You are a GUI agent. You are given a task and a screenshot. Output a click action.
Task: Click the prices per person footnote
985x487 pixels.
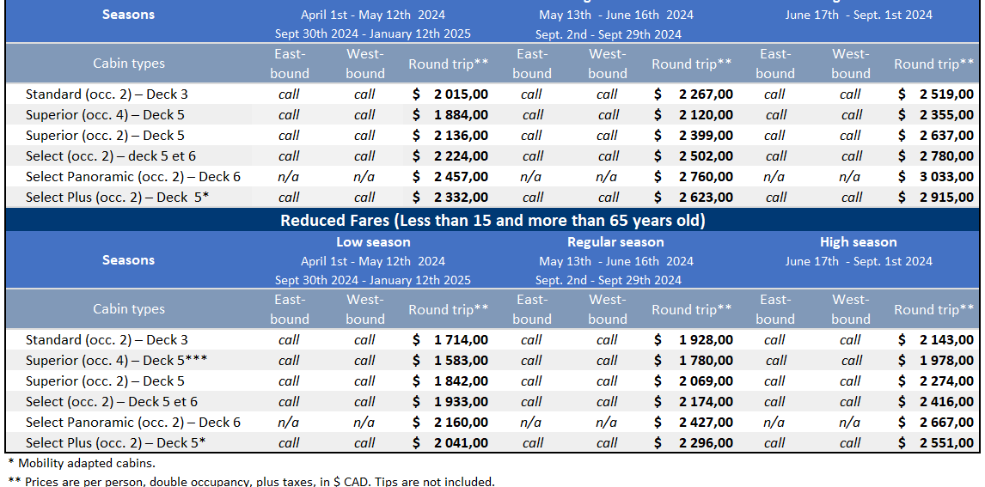pos(251,482)
